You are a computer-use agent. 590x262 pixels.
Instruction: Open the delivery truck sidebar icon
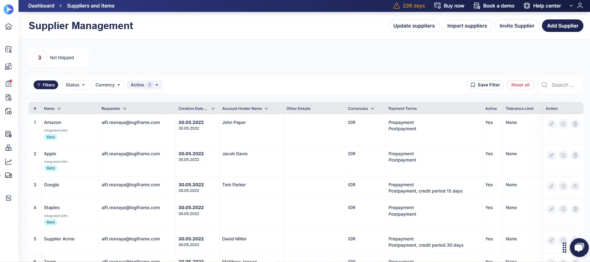tap(8, 175)
